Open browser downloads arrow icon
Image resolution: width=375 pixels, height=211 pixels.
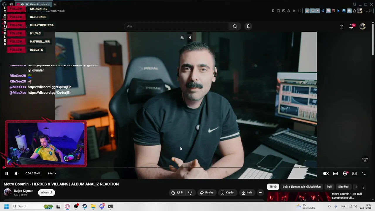pos(365,11)
